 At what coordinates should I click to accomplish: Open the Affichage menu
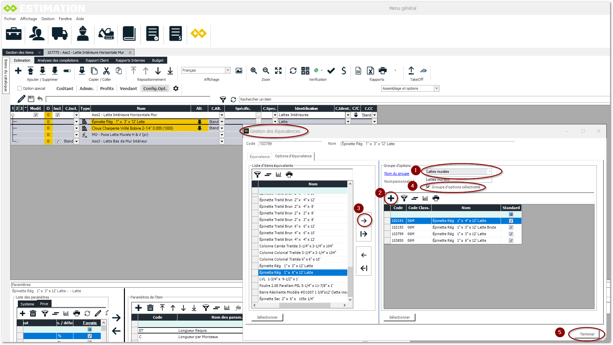[x=28, y=19]
